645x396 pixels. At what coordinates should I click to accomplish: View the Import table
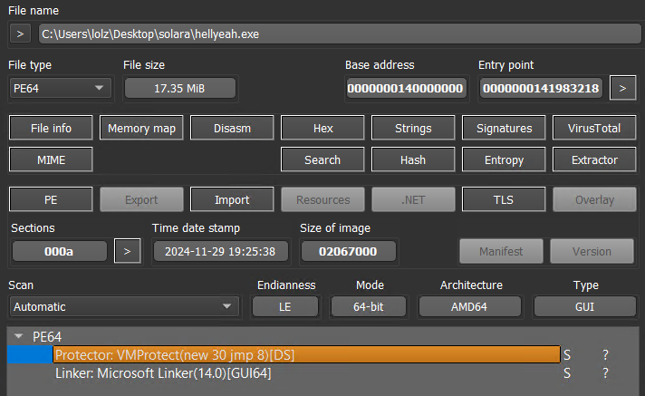pos(232,199)
